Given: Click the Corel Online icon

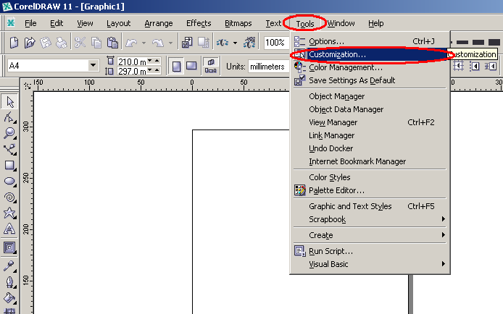Looking at the screenshot, I should click(249, 42).
